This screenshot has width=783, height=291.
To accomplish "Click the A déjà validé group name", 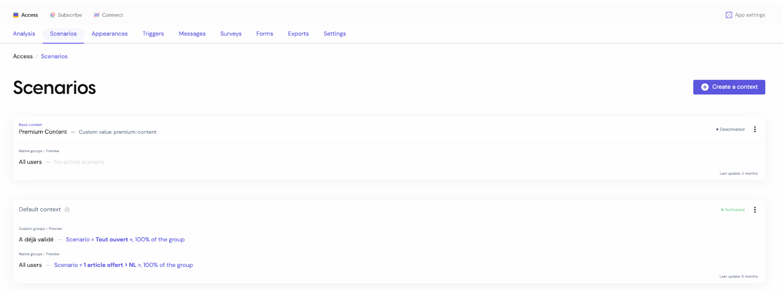I will coord(36,239).
